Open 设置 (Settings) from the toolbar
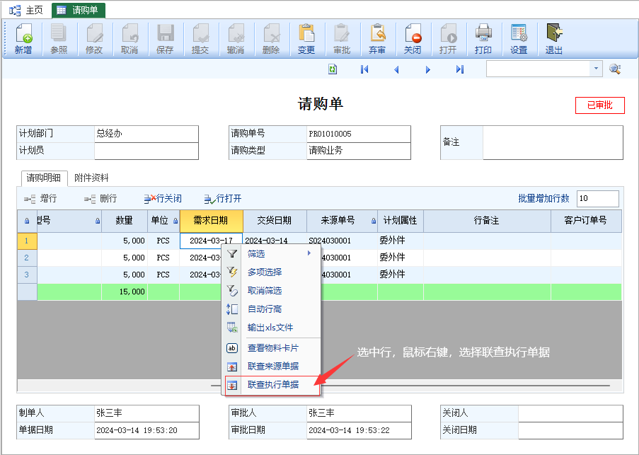639x455 pixels. (519, 39)
